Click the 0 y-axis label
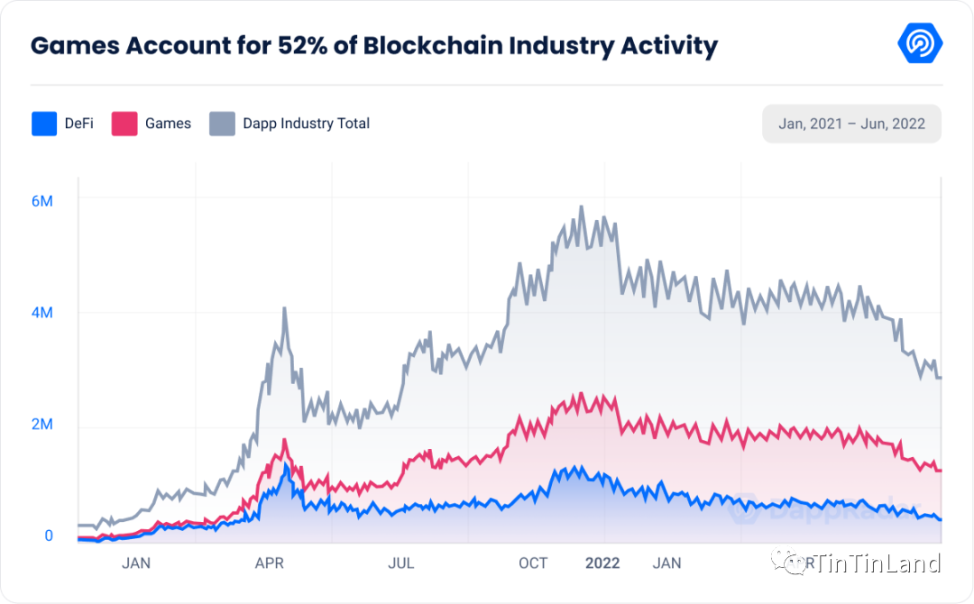Screen dimensions: 974x604 point(49,535)
